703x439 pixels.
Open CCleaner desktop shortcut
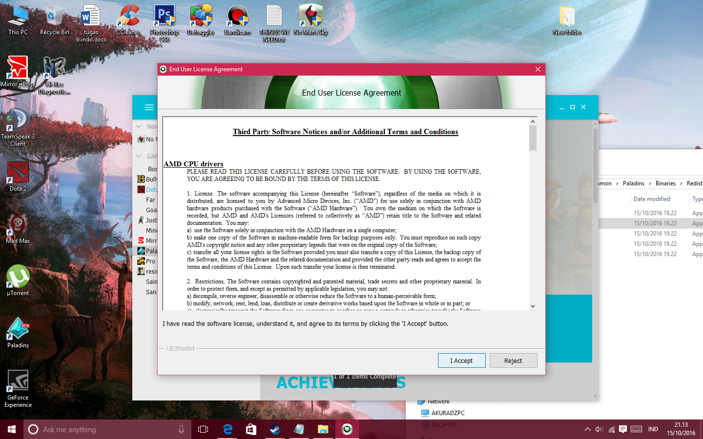(x=128, y=20)
